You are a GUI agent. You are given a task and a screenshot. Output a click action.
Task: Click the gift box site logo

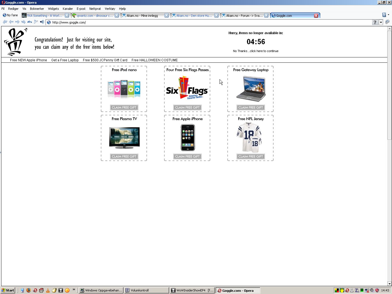[x=16, y=42]
